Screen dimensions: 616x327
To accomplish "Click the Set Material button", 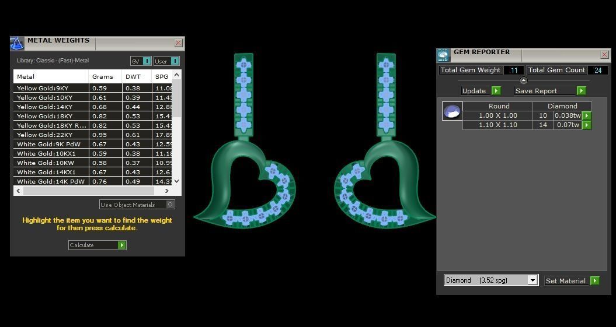I will [572, 281].
